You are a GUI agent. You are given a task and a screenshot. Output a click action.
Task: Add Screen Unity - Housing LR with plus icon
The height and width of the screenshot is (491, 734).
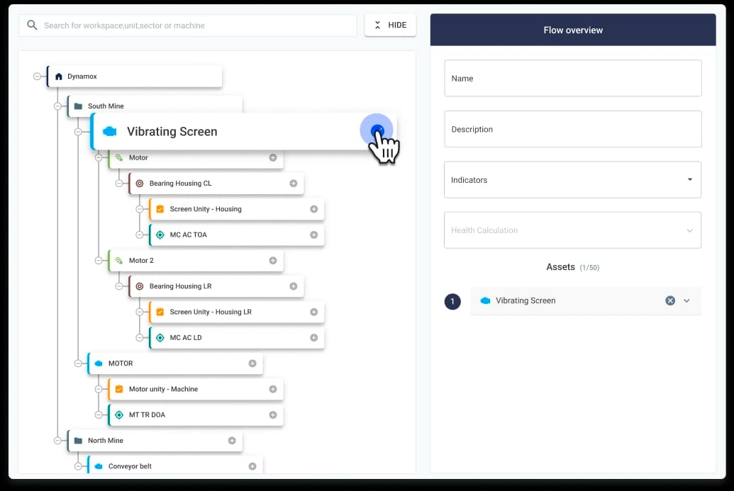314,312
